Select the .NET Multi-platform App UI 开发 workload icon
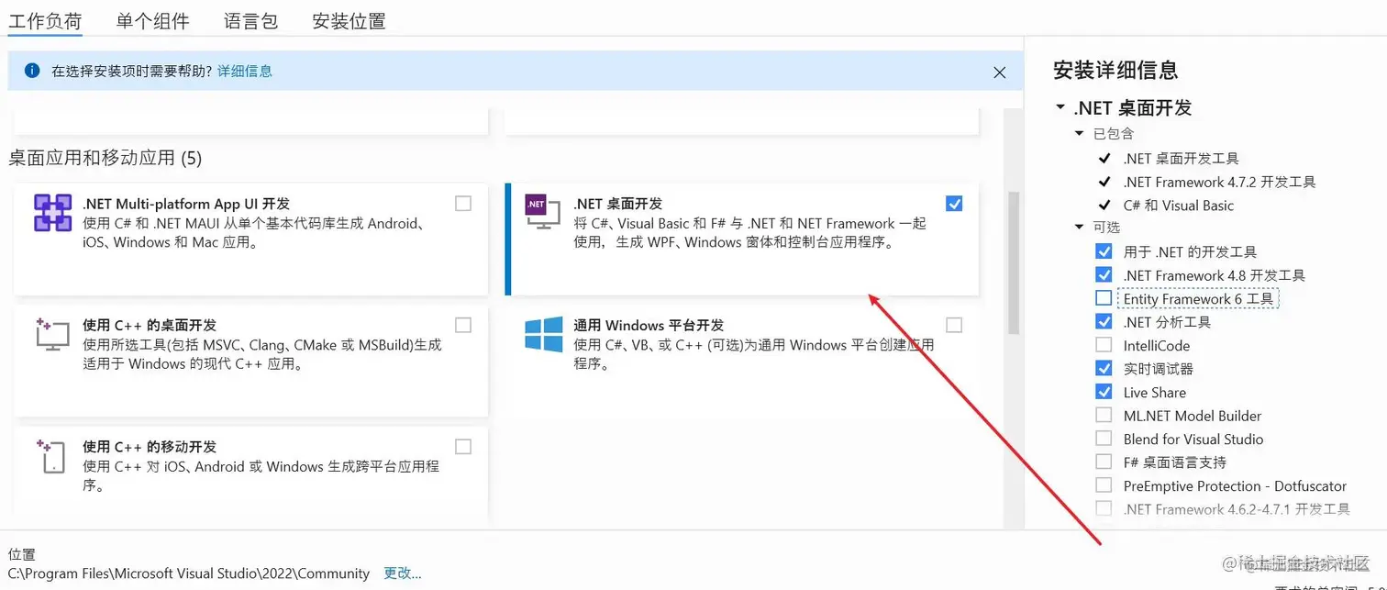Screen dimensions: 1387x590 [52, 213]
